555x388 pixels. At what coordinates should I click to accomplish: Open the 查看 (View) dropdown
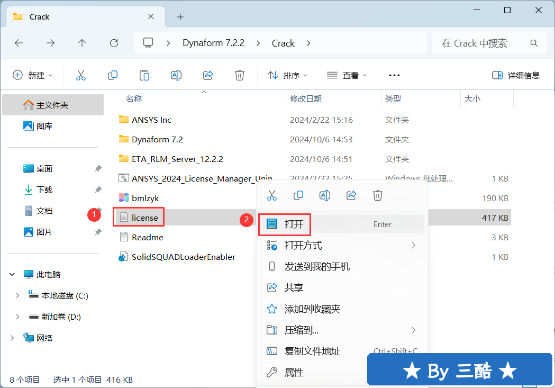point(347,75)
